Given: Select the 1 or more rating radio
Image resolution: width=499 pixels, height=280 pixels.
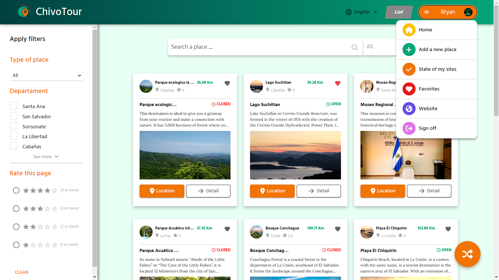Looking at the screenshot, I should (x=16, y=245).
